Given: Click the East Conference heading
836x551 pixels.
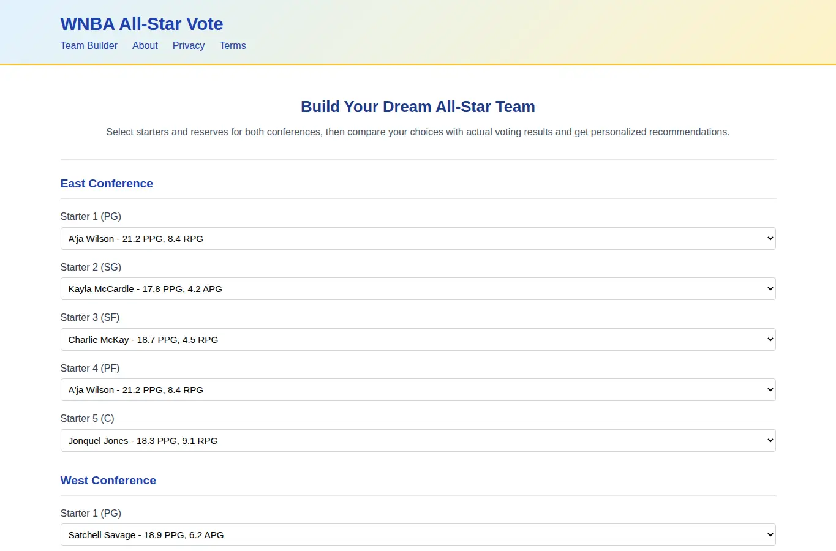Looking at the screenshot, I should [x=107, y=184].
